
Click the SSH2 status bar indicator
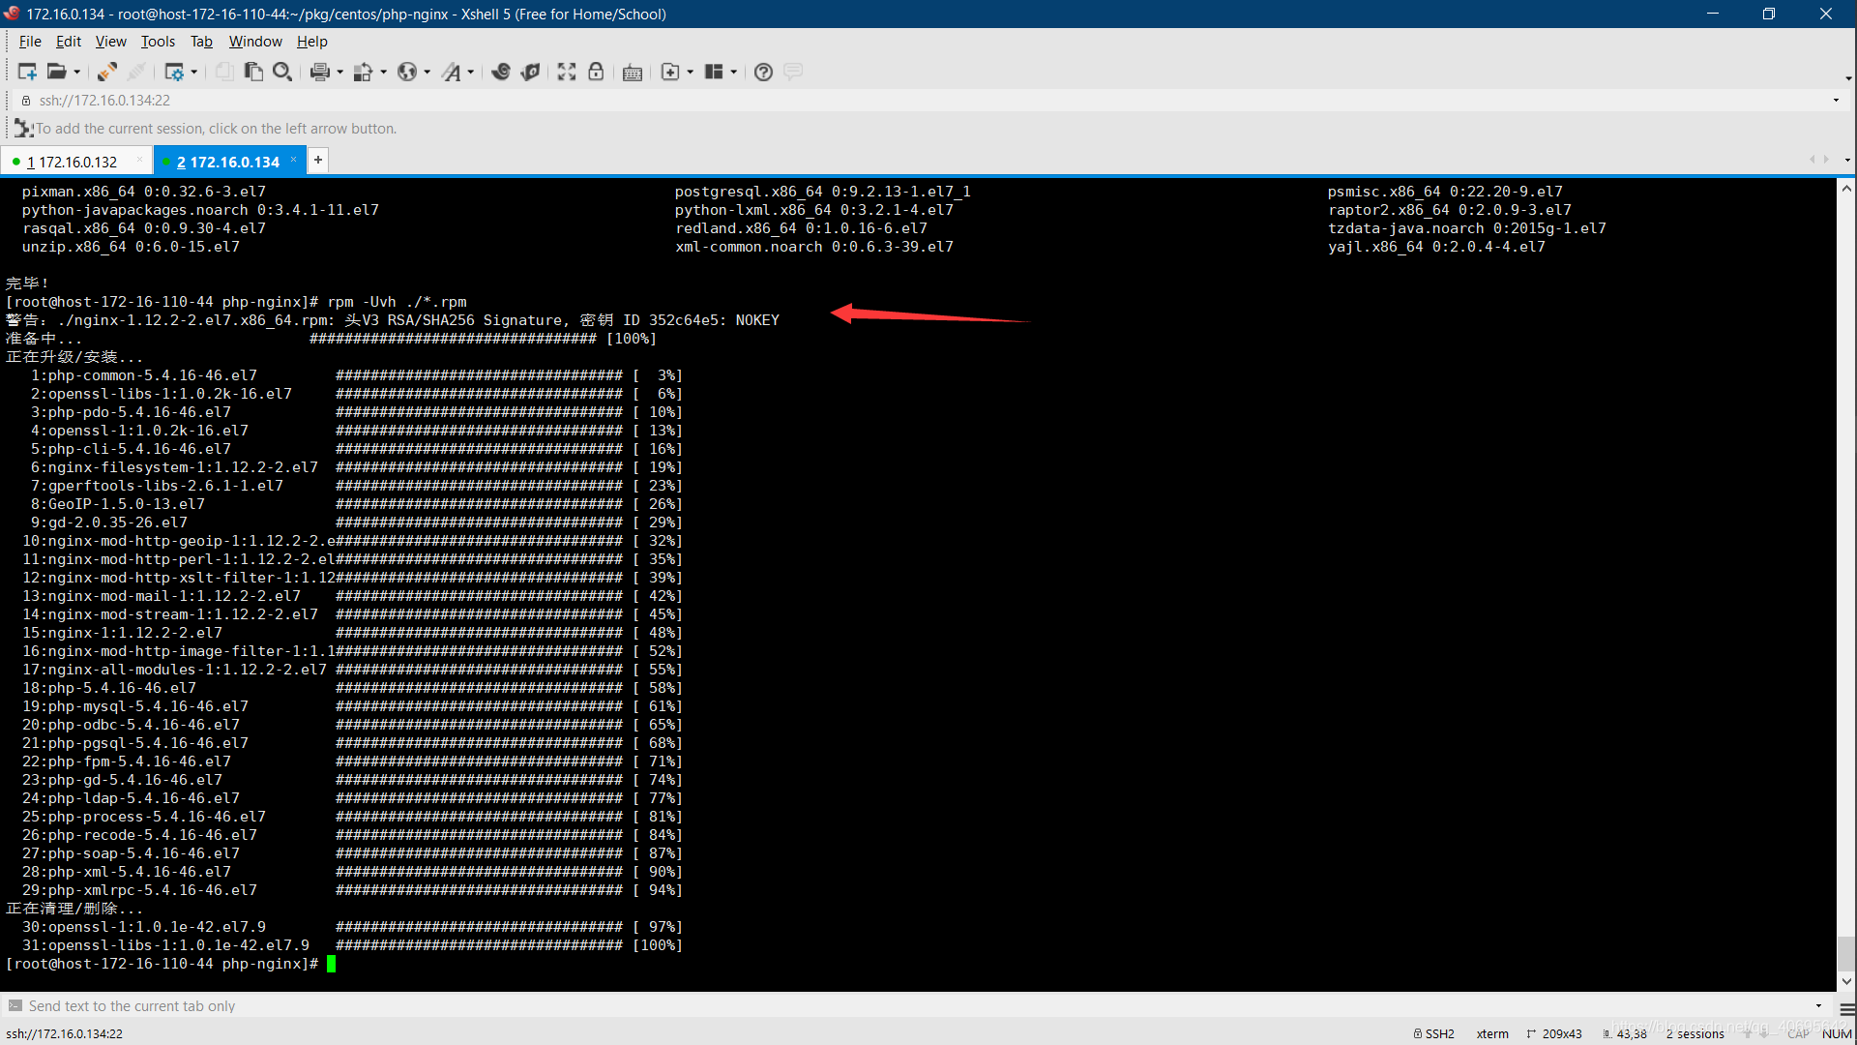[x=1434, y=1033]
